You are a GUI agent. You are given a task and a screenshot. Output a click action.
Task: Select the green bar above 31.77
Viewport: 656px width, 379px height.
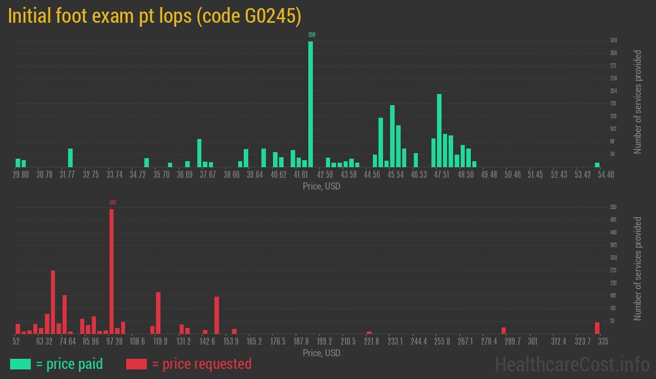click(70, 158)
